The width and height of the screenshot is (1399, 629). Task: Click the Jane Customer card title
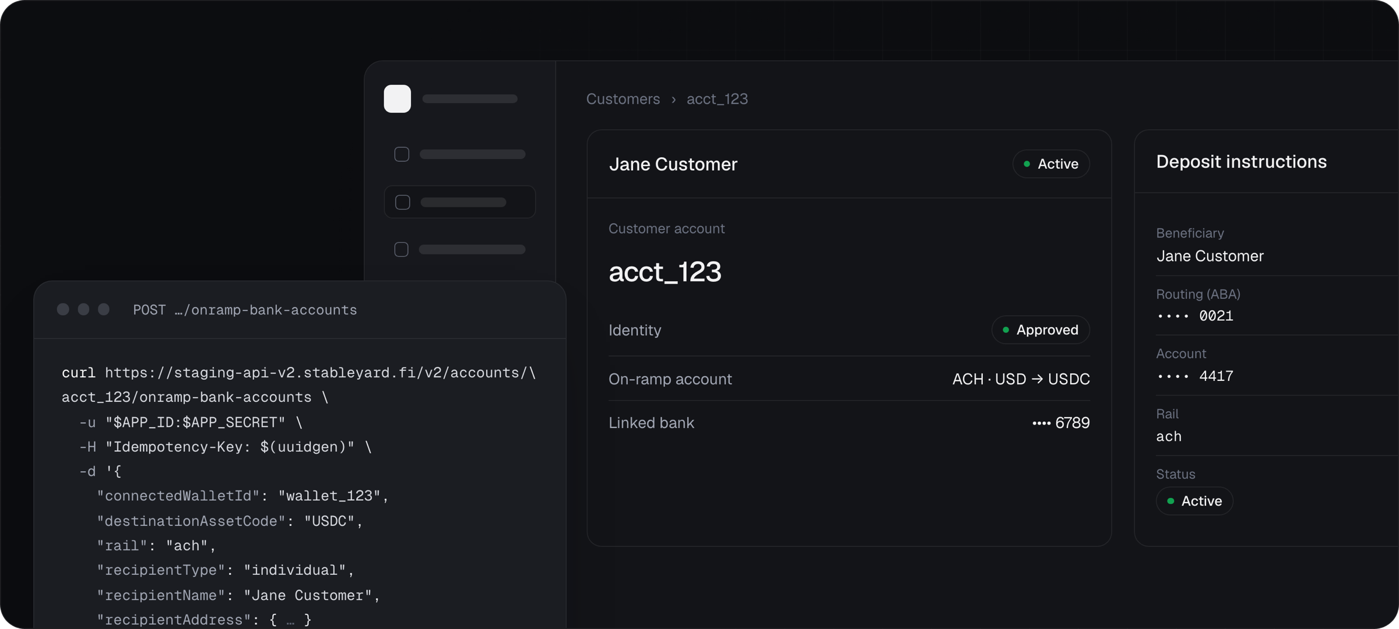click(673, 164)
